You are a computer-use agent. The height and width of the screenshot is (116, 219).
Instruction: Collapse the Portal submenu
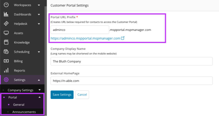(39, 97)
